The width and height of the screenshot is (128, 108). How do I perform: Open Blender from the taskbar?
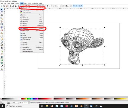[81, 106]
